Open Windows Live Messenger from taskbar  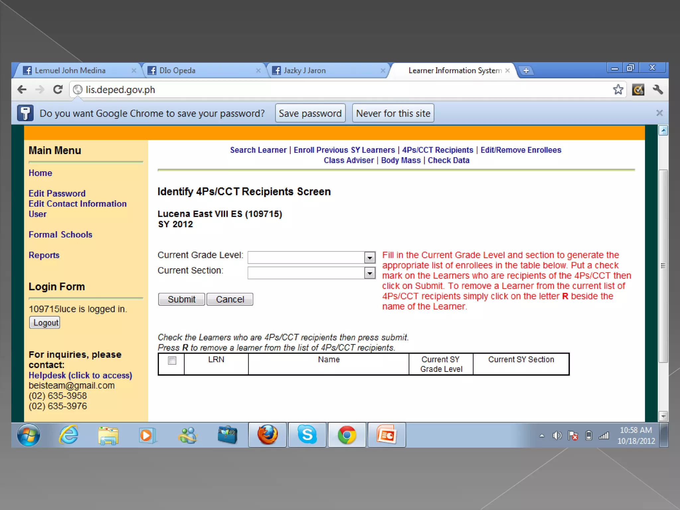tap(188, 435)
